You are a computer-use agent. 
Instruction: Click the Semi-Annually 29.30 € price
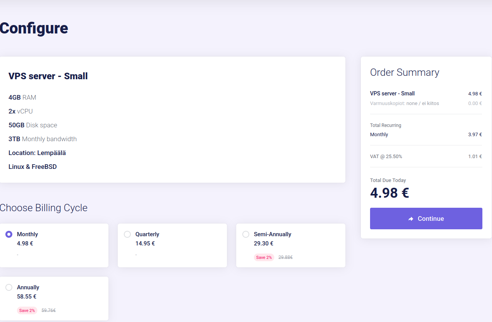point(264,244)
